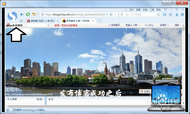This screenshot has height=114, width=190.
Task: Open the 目录 blog nav link
Action: [x=123, y=93]
